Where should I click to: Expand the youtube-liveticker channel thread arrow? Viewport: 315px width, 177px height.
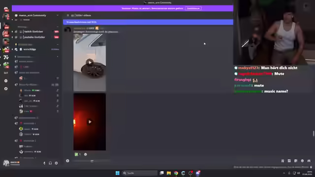(12, 37)
